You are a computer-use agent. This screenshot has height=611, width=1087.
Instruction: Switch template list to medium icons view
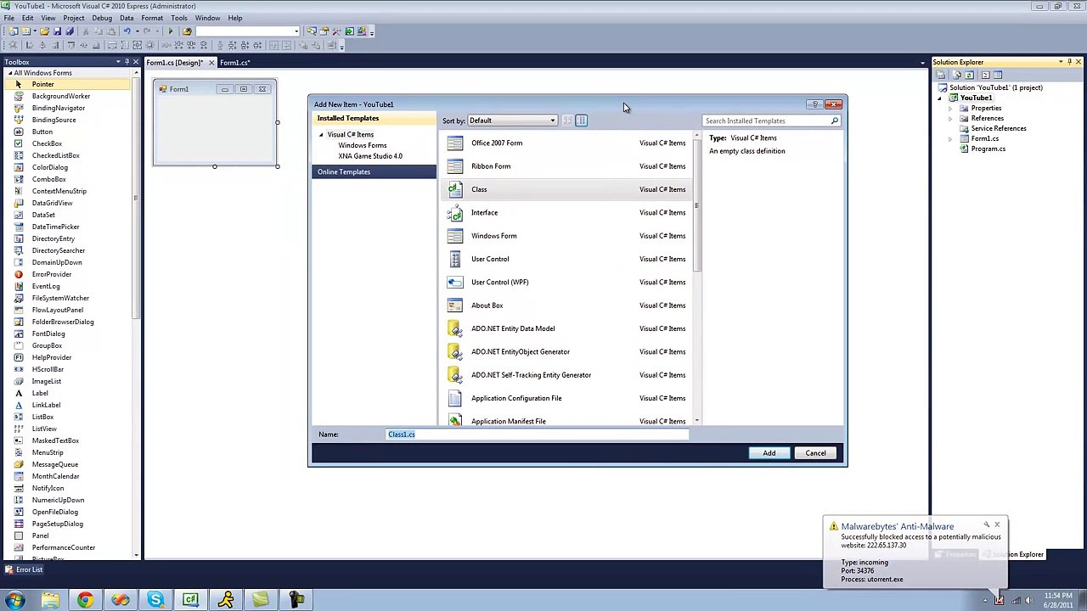[x=581, y=121]
